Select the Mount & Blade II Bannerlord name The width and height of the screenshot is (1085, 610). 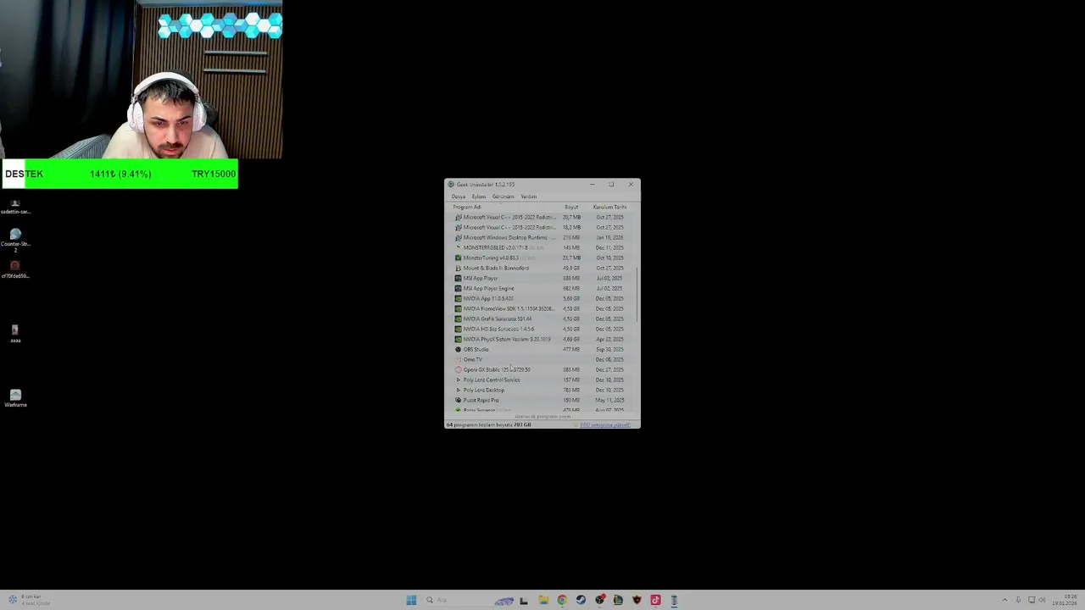click(x=496, y=268)
